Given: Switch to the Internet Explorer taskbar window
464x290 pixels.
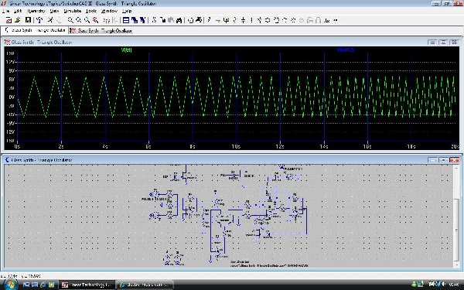Looking at the screenshot, I should point(145,285).
